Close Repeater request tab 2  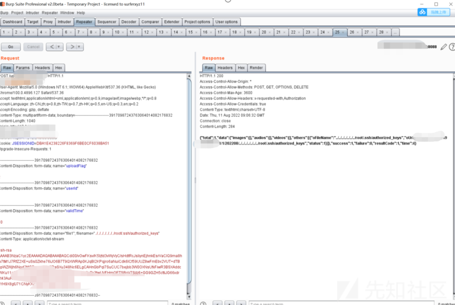tap(21, 32)
